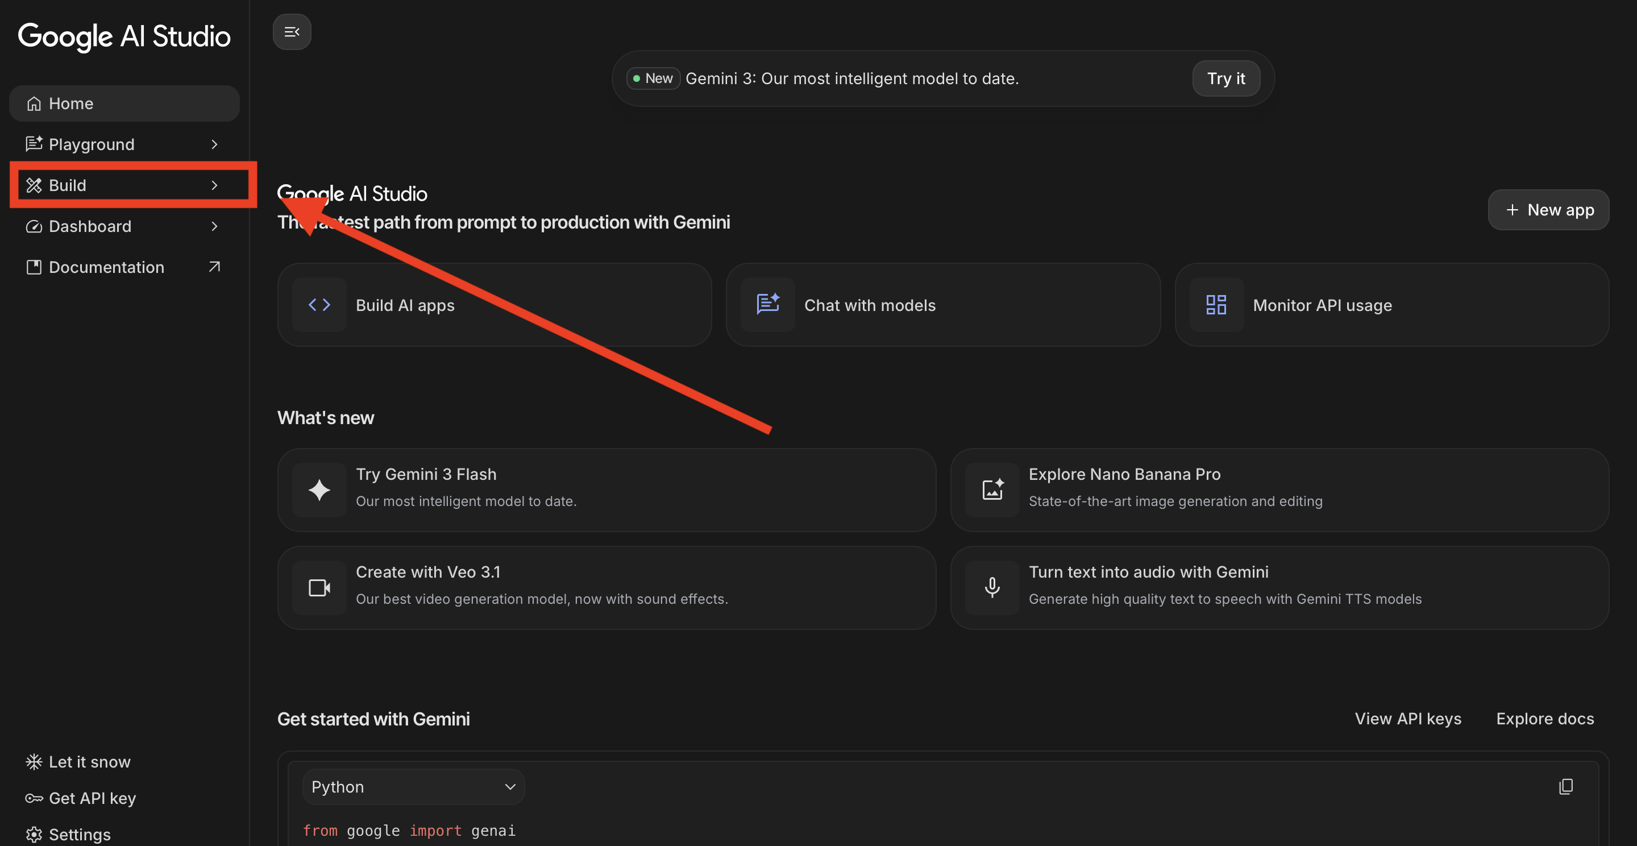This screenshot has width=1637, height=846.
Task: Expand the Dashboard chevron
Action: point(214,226)
